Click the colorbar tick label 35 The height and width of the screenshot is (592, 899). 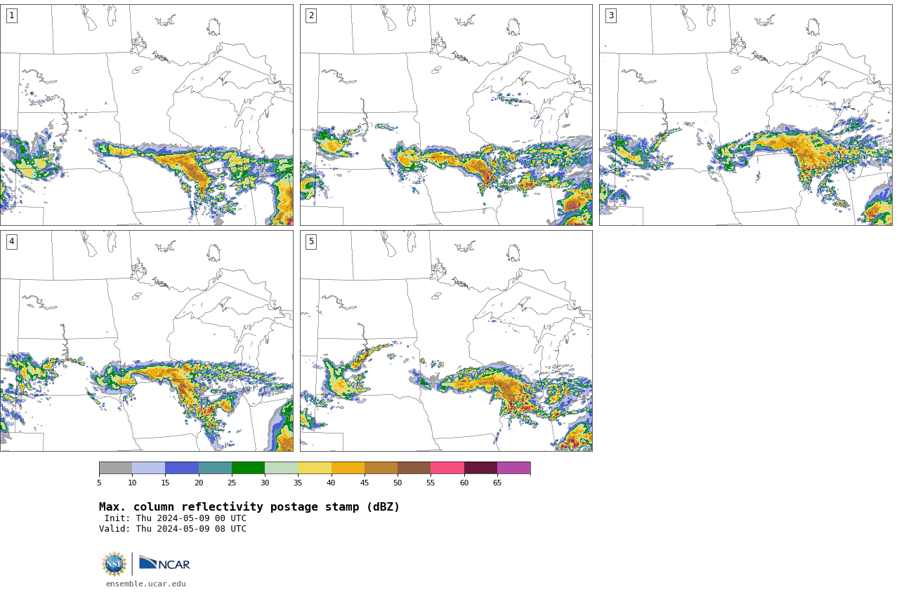pyautogui.click(x=298, y=483)
